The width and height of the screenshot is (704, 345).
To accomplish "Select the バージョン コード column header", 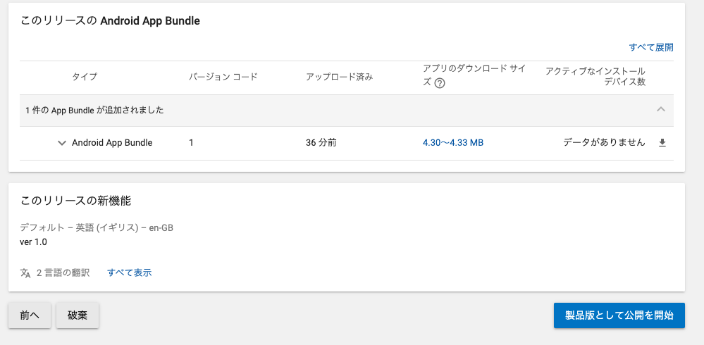I will click(x=223, y=77).
